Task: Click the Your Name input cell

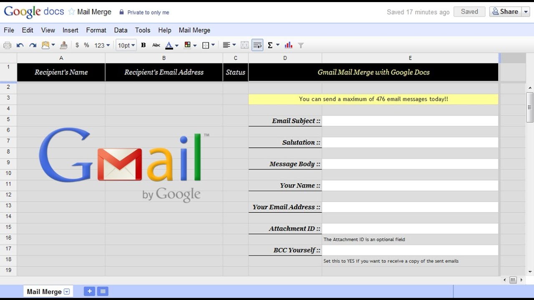Action: point(410,185)
